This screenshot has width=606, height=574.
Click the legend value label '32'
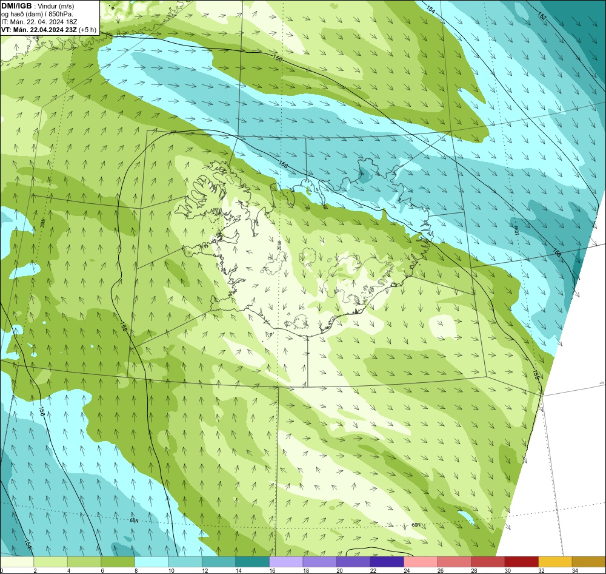[x=541, y=570]
